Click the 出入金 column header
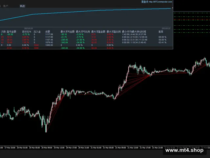210x158 pixels. click(37, 32)
